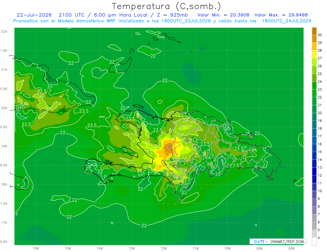This screenshot has width=327, height=252.
Task: Click the colorbar label "16"
Action: (x=320, y=144)
